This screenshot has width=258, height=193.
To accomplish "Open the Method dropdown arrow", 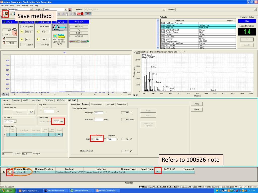I will click(164, 10).
